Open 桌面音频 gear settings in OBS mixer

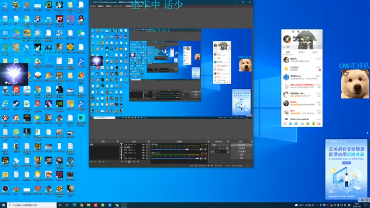pyautogui.click(x=205, y=149)
